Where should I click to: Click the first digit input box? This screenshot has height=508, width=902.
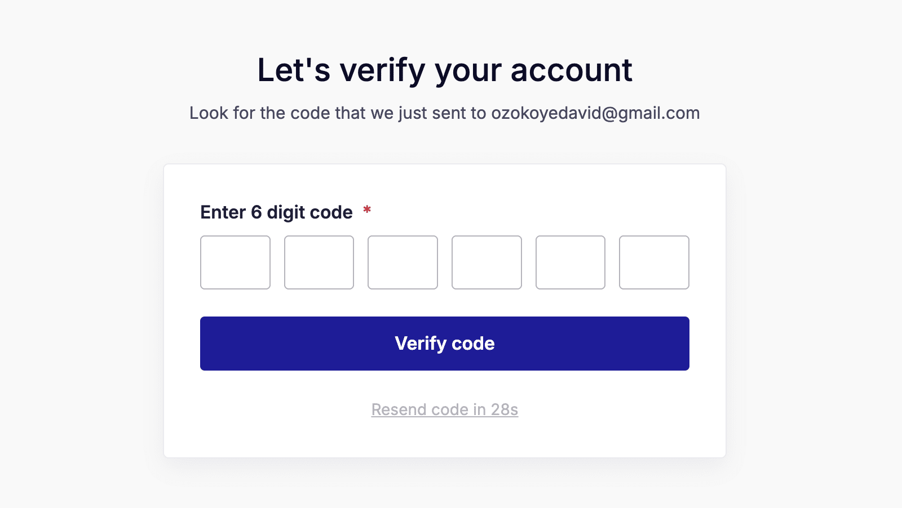click(235, 262)
